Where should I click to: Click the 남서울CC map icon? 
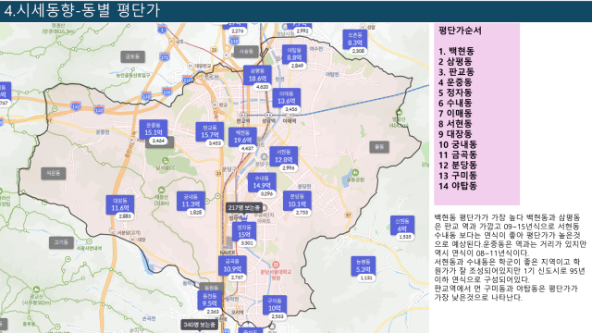[x=166, y=161]
